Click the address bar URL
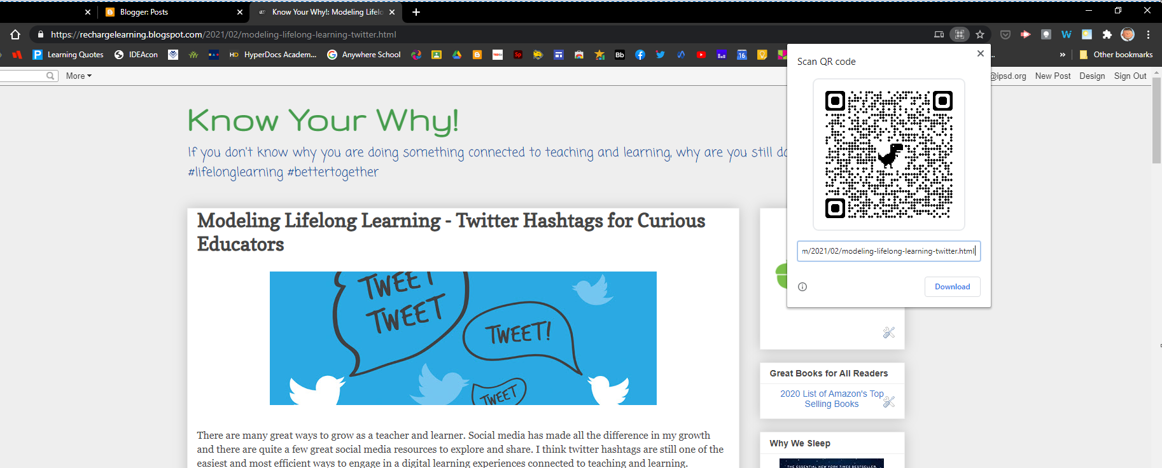The width and height of the screenshot is (1162, 468). tap(223, 34)
